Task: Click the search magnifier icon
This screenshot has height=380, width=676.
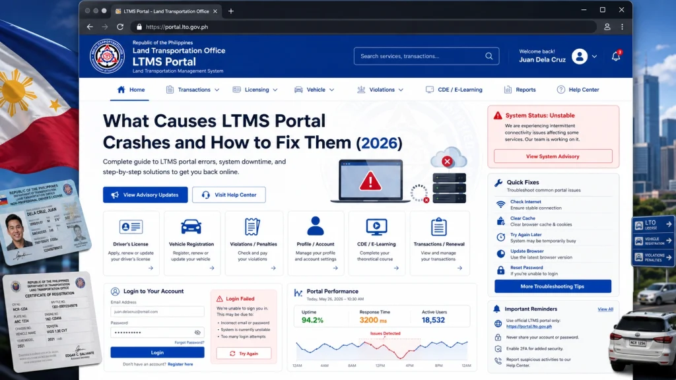Action: point(489,56)
